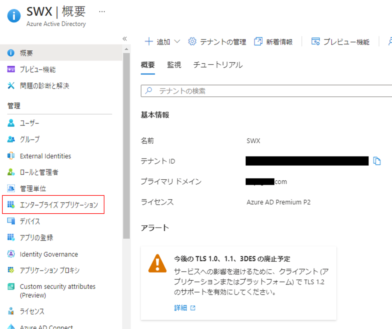Image resolution: width=392 pixels, height=329 pixels.
Task: Click the blue info icon beside SWX title
Action: click(x=14, y=16)
